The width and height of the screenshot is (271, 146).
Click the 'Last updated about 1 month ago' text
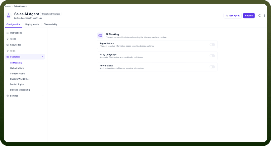[28, 18]
